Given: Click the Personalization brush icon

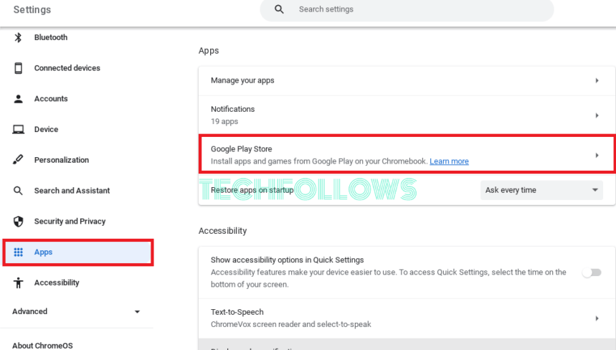Looking at the screenshot, I should (18, 160).
